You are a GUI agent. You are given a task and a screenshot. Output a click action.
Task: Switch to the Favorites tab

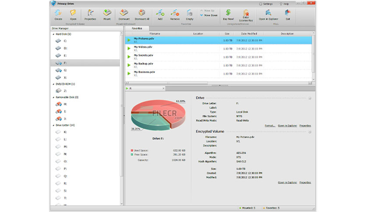[137, 28]
